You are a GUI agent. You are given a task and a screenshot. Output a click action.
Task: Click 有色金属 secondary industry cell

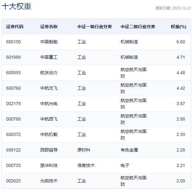[129, 150]
